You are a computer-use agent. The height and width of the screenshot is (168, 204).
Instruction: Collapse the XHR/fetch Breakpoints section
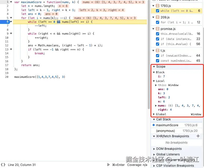(x=154, y=136)
